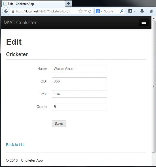Viewport: 156px width, 167px height.
Task: Click the magnifier search icon
Action: (x=122, y=11)
